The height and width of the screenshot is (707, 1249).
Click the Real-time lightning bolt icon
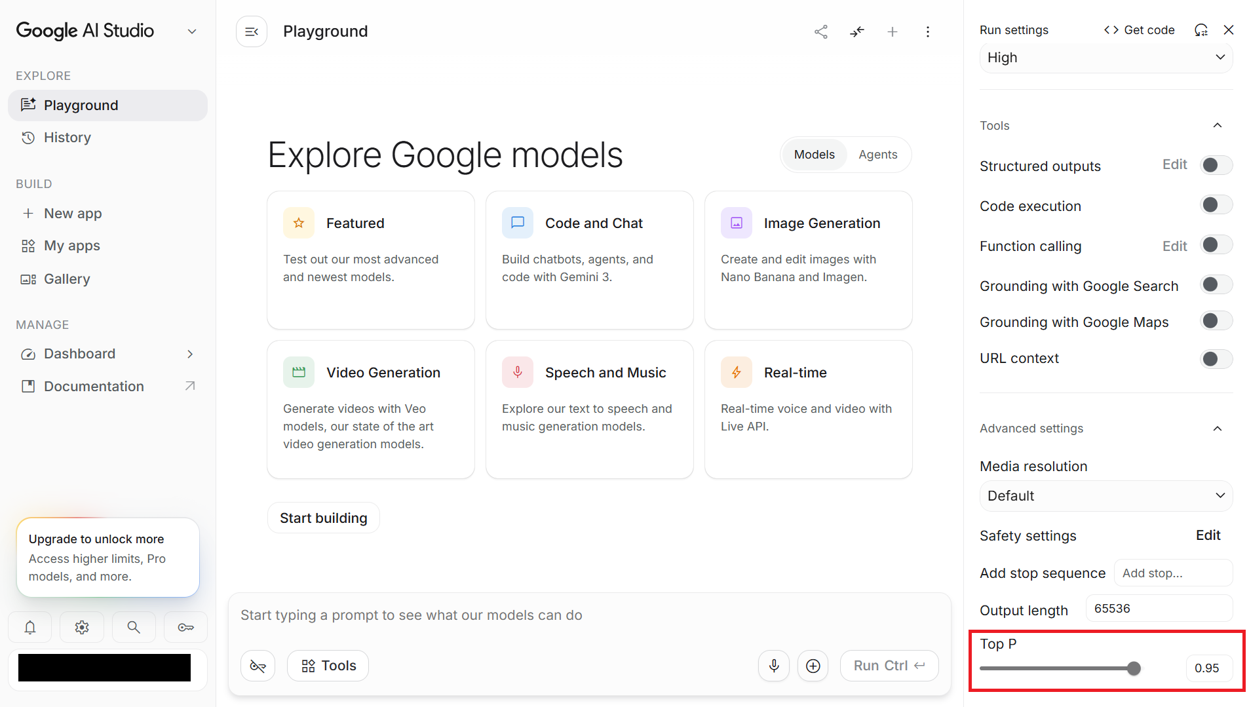pos(737,372)
